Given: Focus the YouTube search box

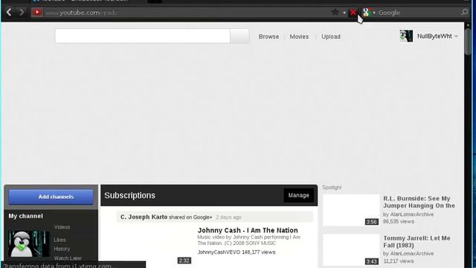Looking at the screenshot, I should [x=142, y=36].
